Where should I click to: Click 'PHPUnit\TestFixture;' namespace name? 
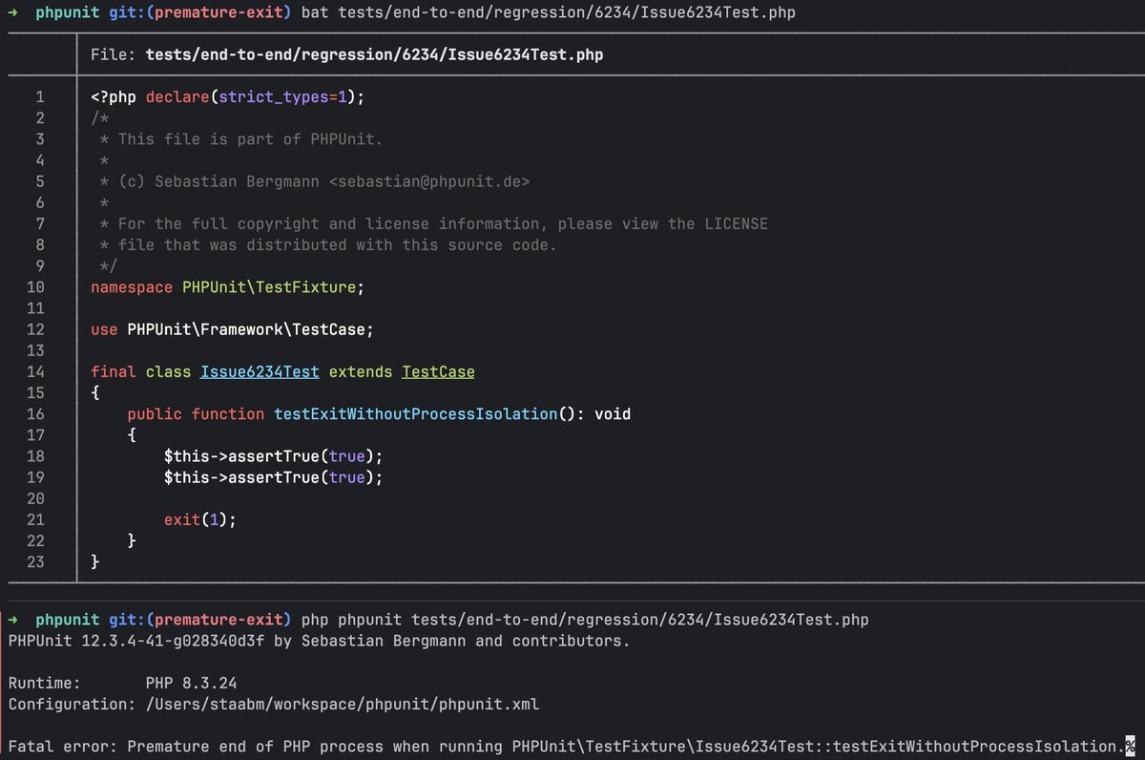click(273, 286)
